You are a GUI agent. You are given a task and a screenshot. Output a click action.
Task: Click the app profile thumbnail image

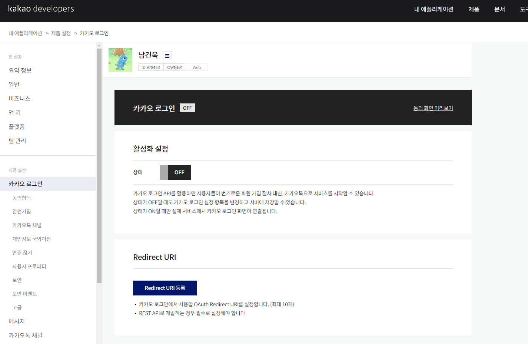pyautogui.click(x=120, y=60)
